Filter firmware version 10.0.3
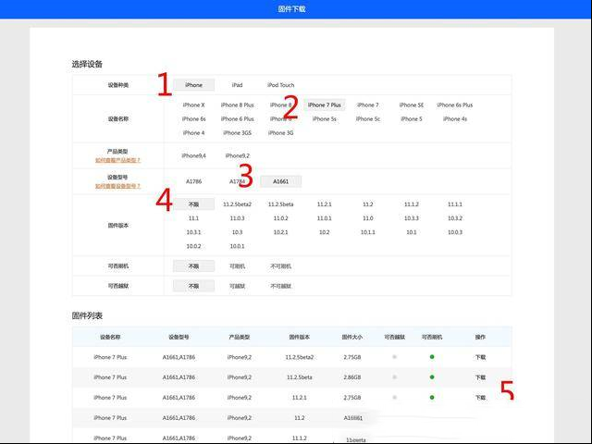The image size is (592, 444). (455, 232)
